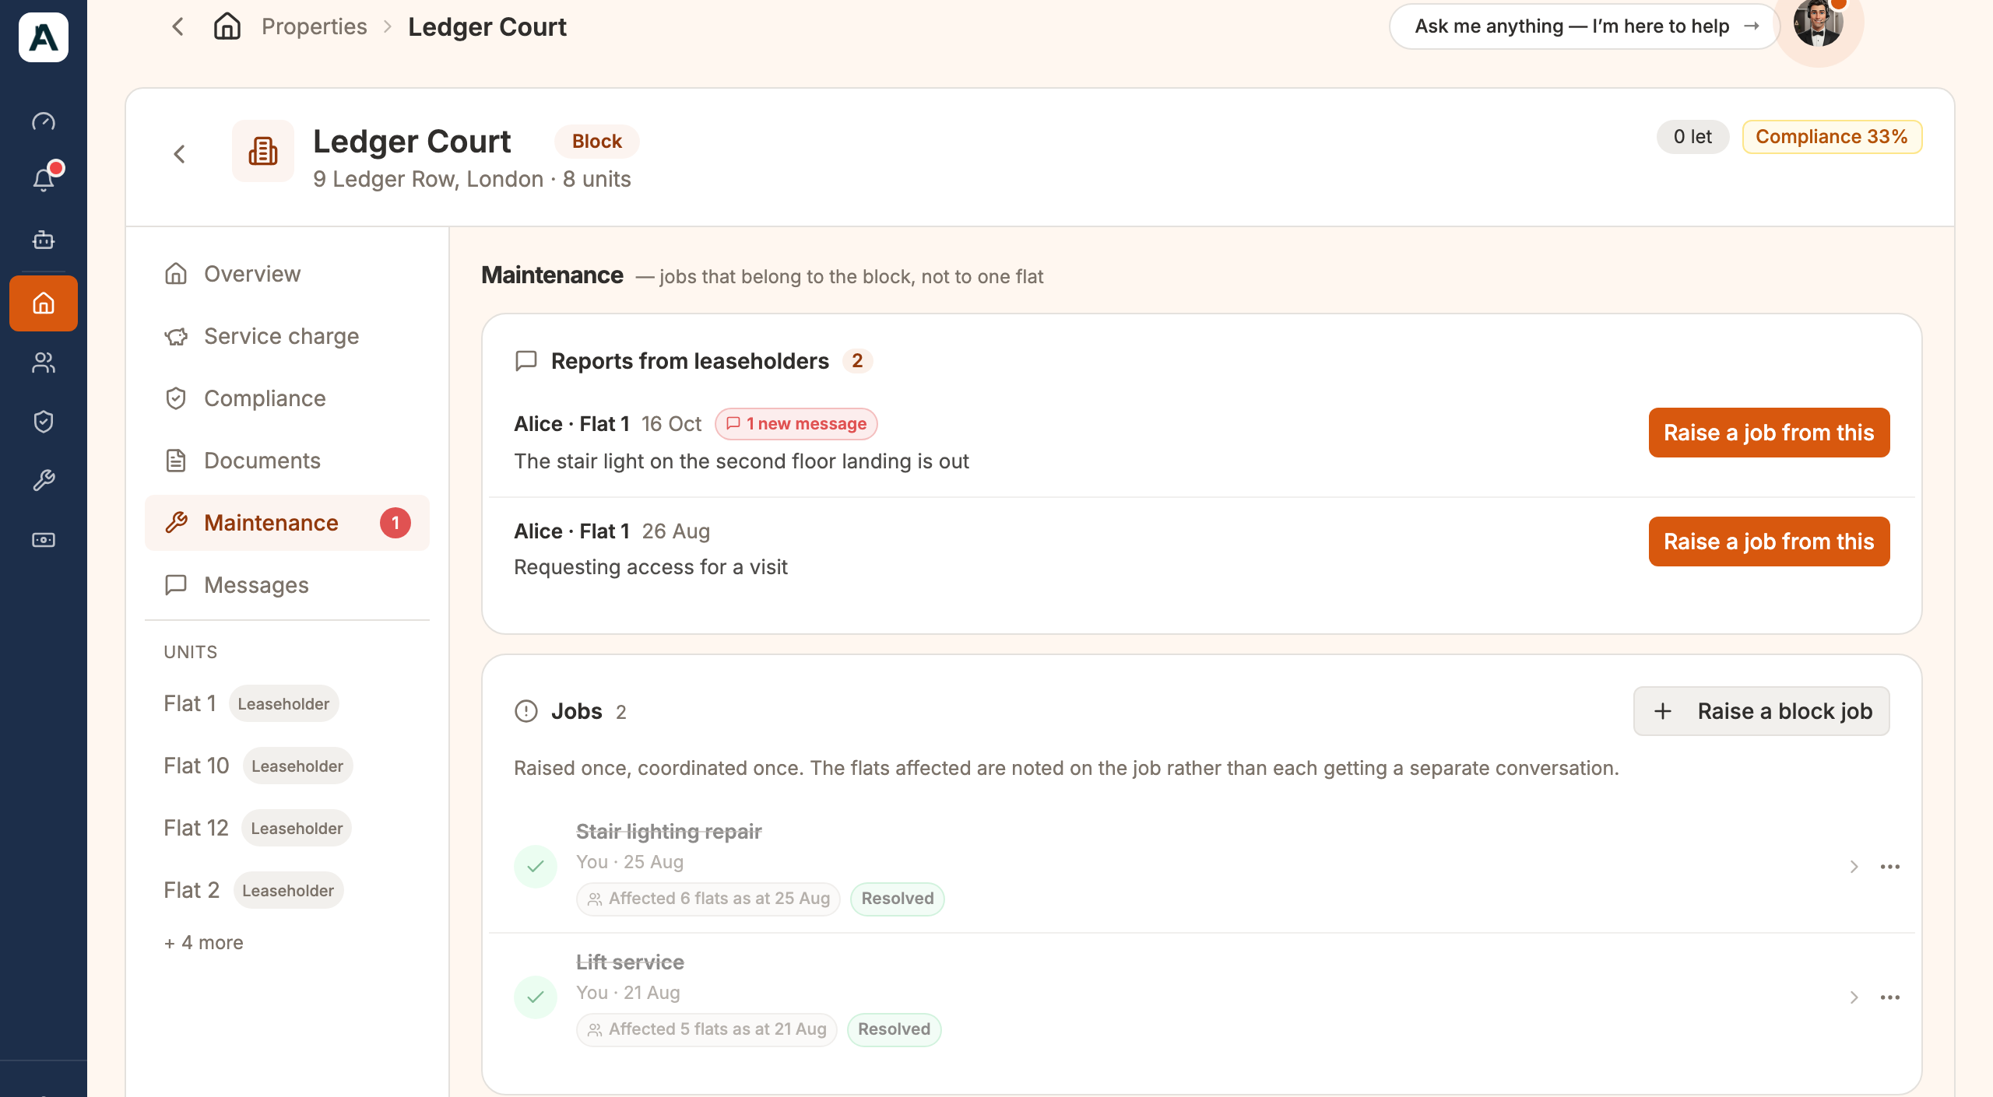
Task: Open the '1 new message' badge
Action: 796,424
